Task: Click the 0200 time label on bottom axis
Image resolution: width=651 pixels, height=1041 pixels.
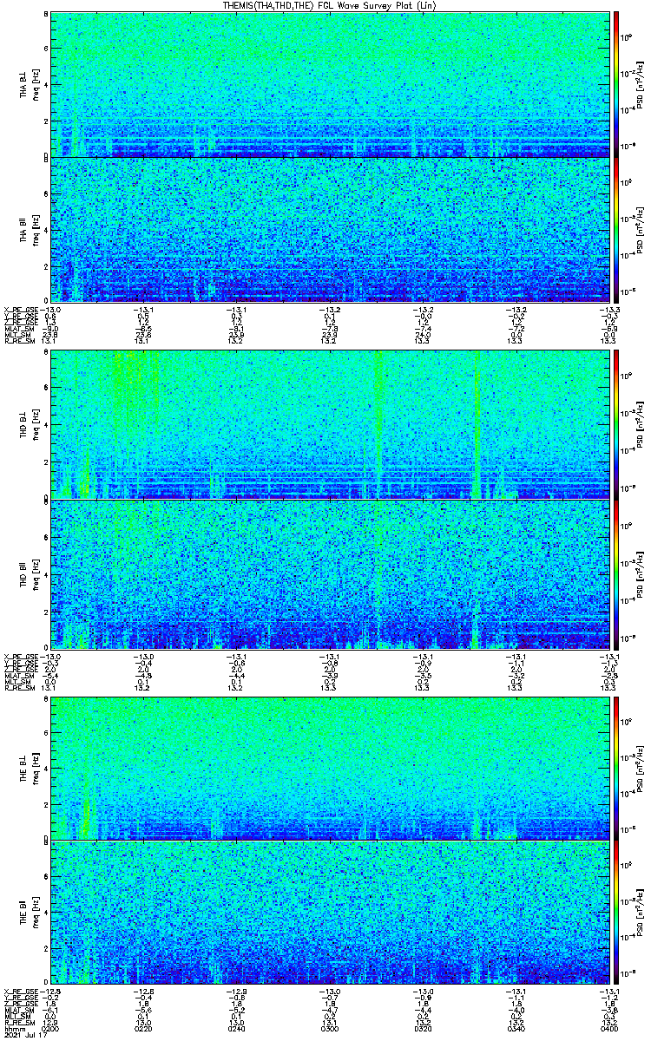Action: click(x=53, y=1030)
